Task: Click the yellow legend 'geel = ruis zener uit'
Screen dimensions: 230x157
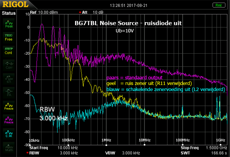Action: [149, 83]
